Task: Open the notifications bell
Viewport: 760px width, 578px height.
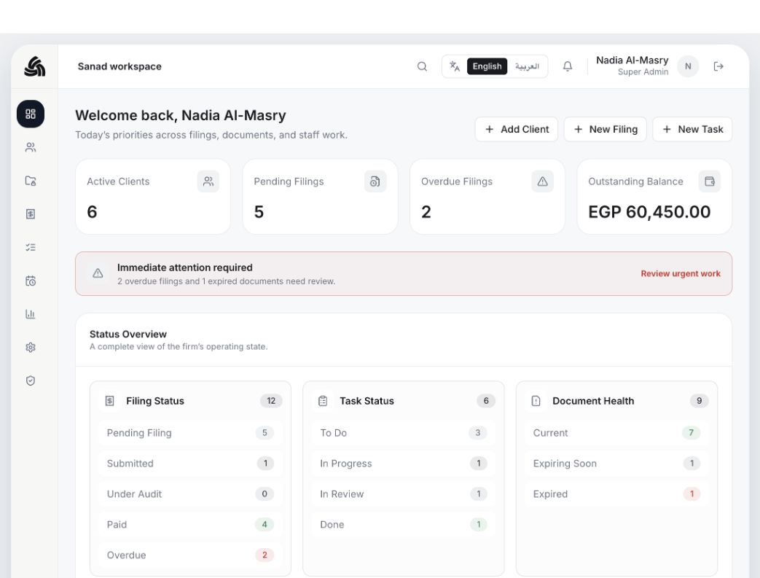Action: coord(568,66)
